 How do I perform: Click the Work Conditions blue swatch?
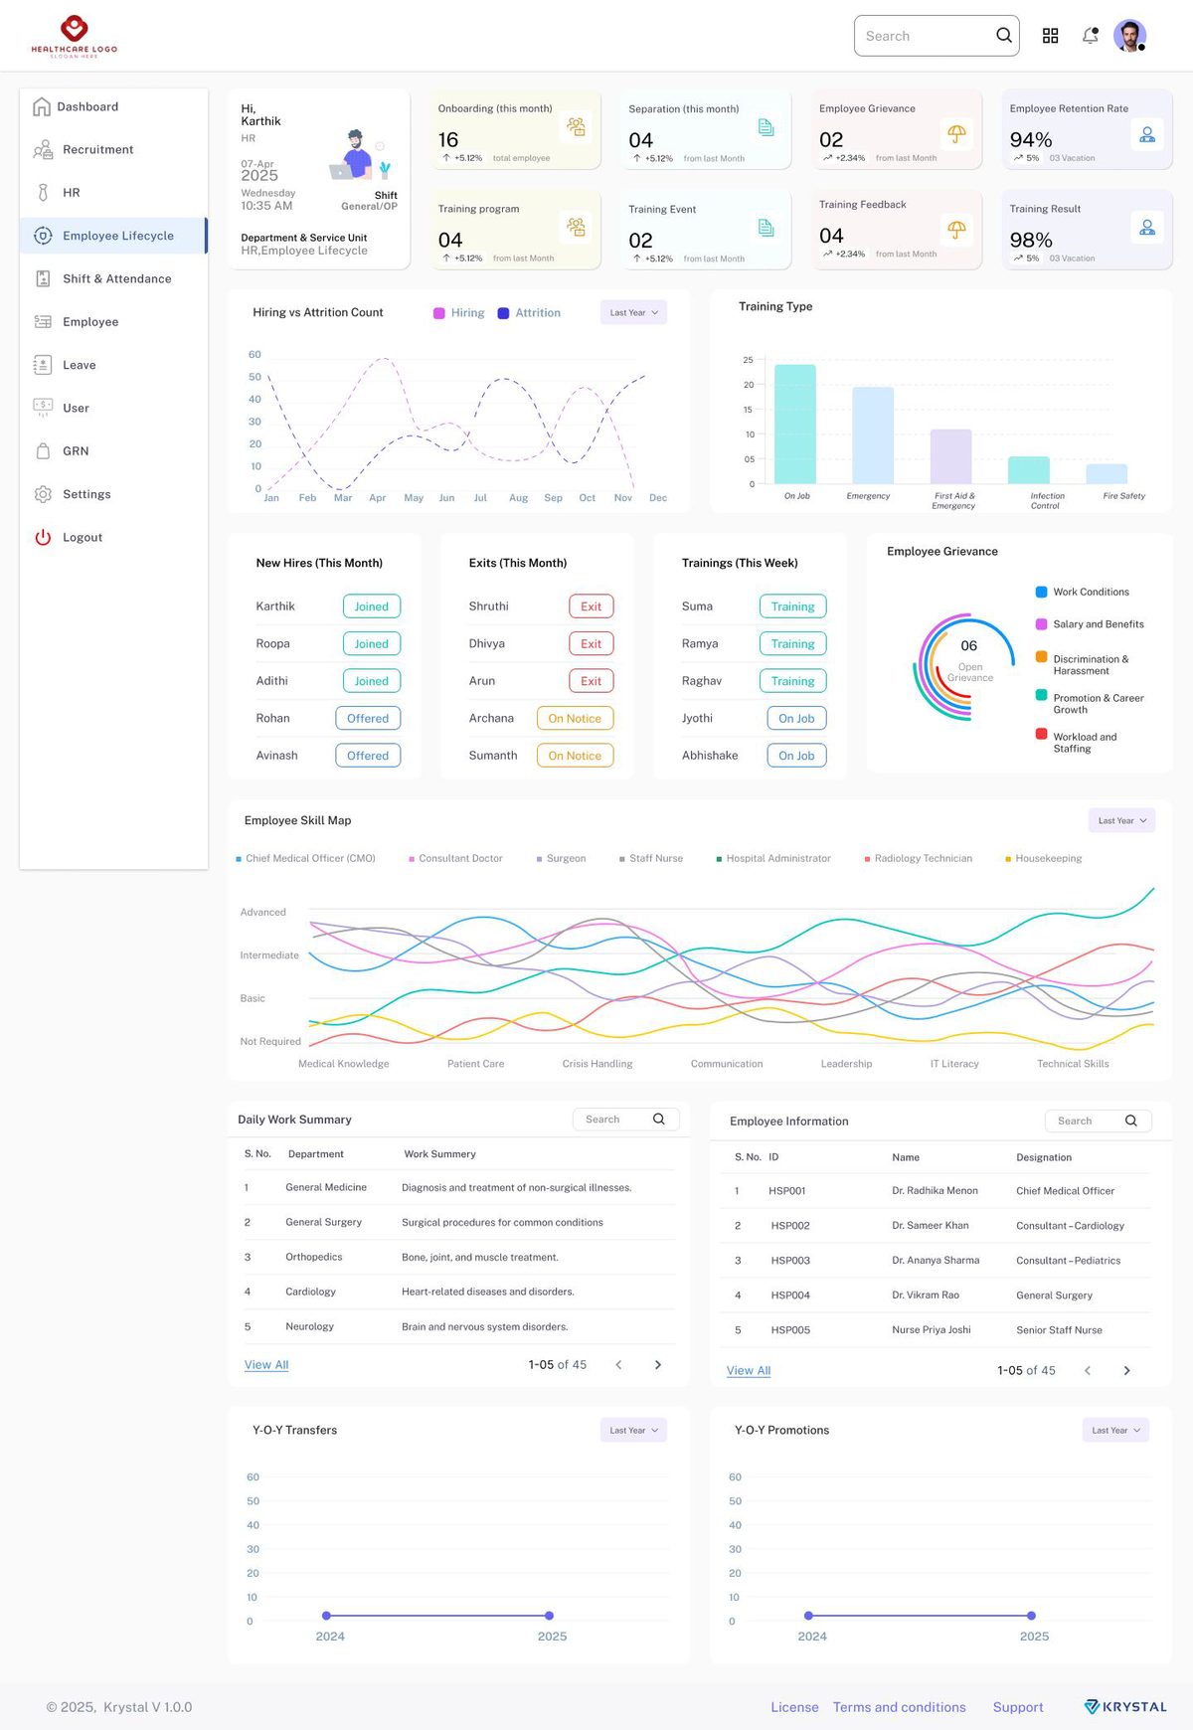(1041, 593)
